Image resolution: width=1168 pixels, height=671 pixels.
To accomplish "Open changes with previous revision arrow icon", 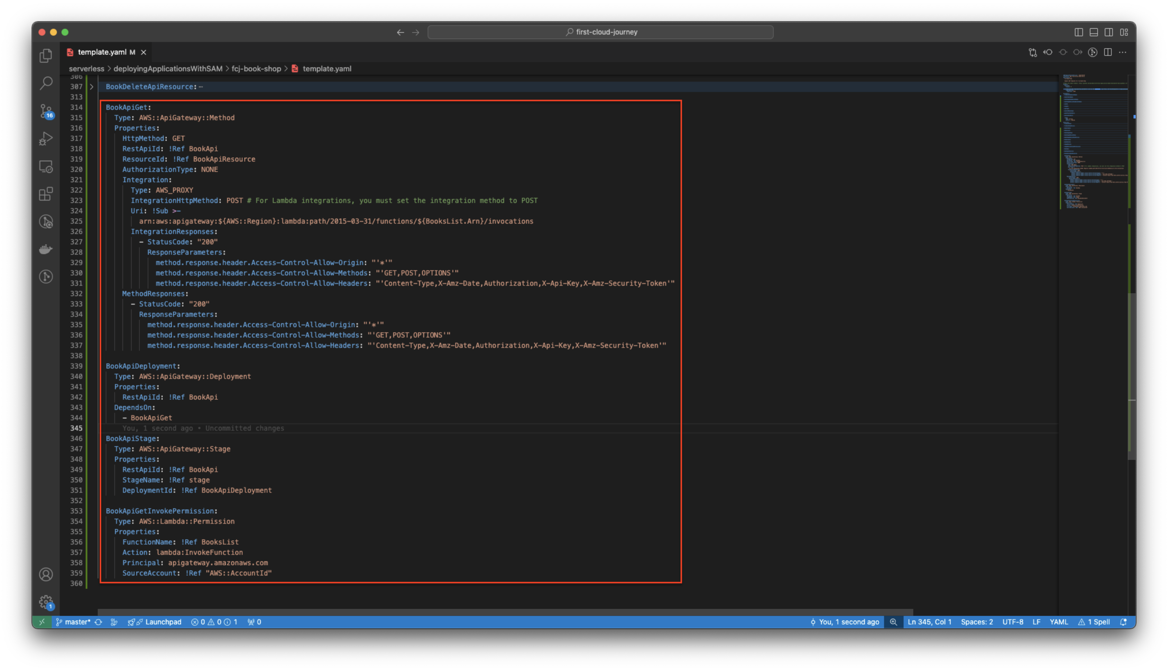I will (x=1048, y=52).
